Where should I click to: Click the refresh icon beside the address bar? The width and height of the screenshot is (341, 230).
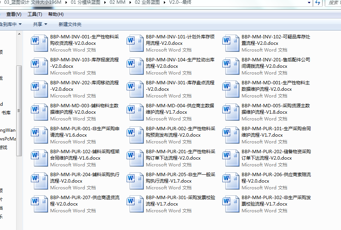pyautogui.click(x=318, y=3)
